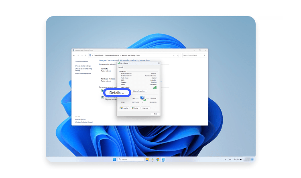Click the CyberCity network name

[x=104, y=69]
